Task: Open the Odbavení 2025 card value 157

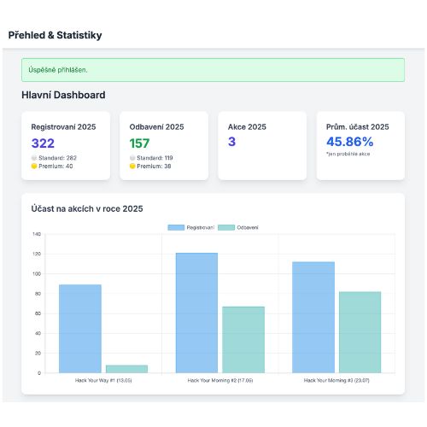Action: coord(139,143)
